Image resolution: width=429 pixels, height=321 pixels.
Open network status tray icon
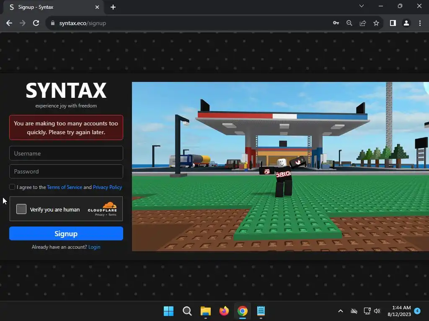point(367,311)
